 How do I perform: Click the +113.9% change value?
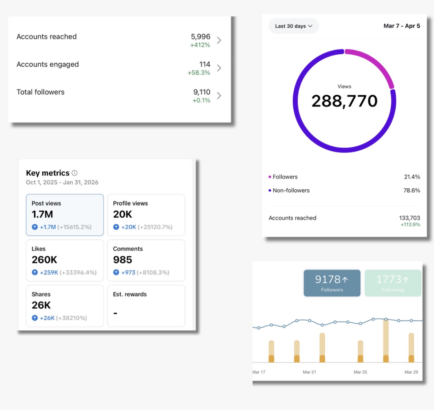410,225
